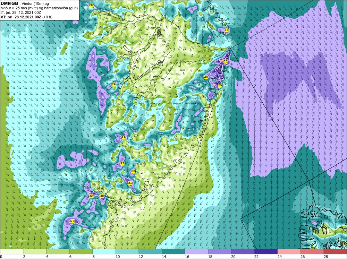Select the 10–12 m/s legend swatch

tap(127, 251)
